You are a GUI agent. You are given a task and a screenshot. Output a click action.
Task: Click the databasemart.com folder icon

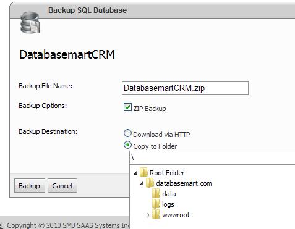tap(150, 183)
